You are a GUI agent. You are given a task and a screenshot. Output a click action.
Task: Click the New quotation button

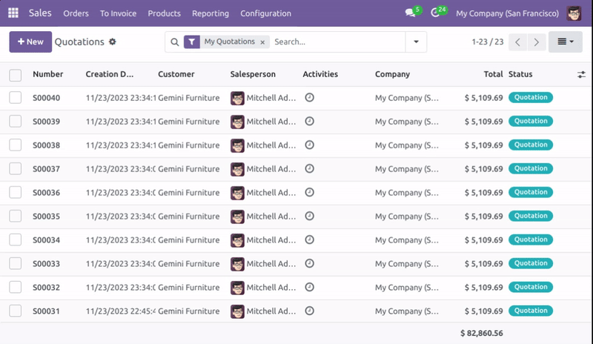coord(30,42)
